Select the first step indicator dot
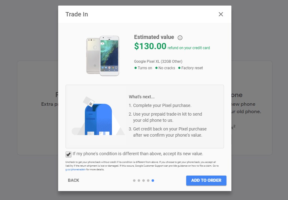This screenshot has height=200, width=288. point(134,181)
